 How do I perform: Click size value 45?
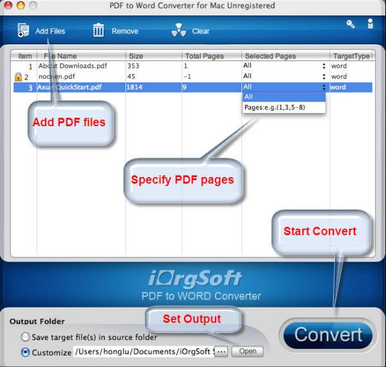tap(131, 77)
